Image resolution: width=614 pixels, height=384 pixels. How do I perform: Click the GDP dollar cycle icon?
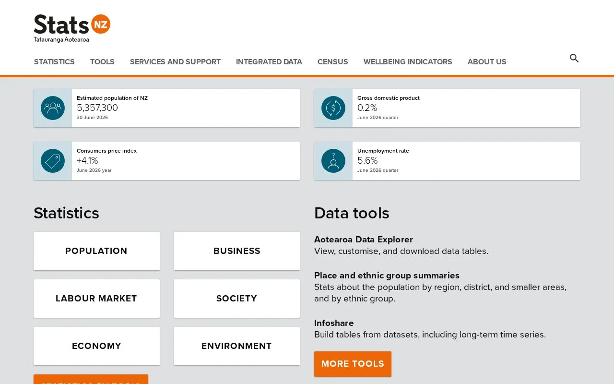[x=333, y=108]
